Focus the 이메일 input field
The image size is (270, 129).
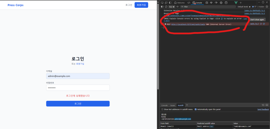pos(78,76)
